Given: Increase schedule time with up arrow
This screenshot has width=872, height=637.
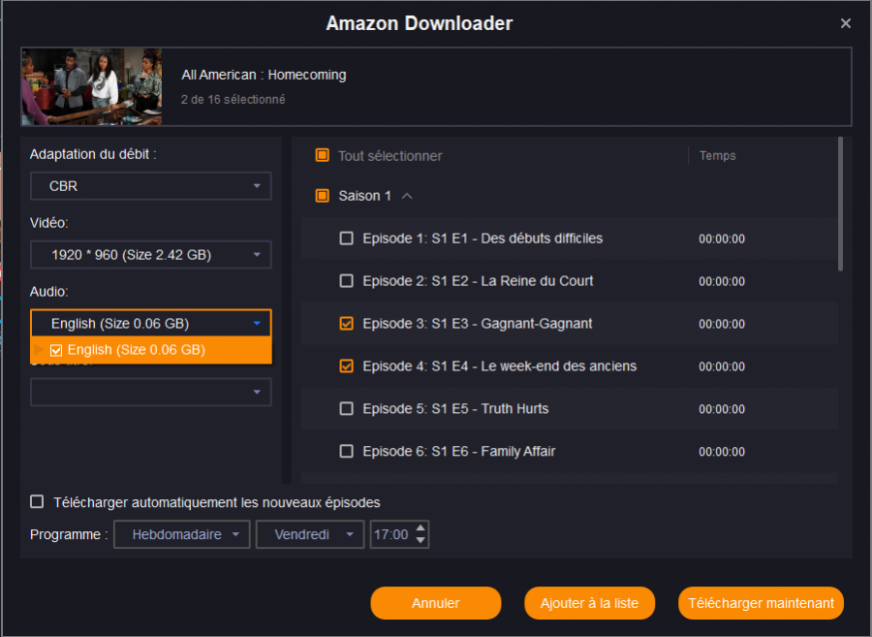Looking at the screenshot, I should pyautogui.click(x=421, y=528).
